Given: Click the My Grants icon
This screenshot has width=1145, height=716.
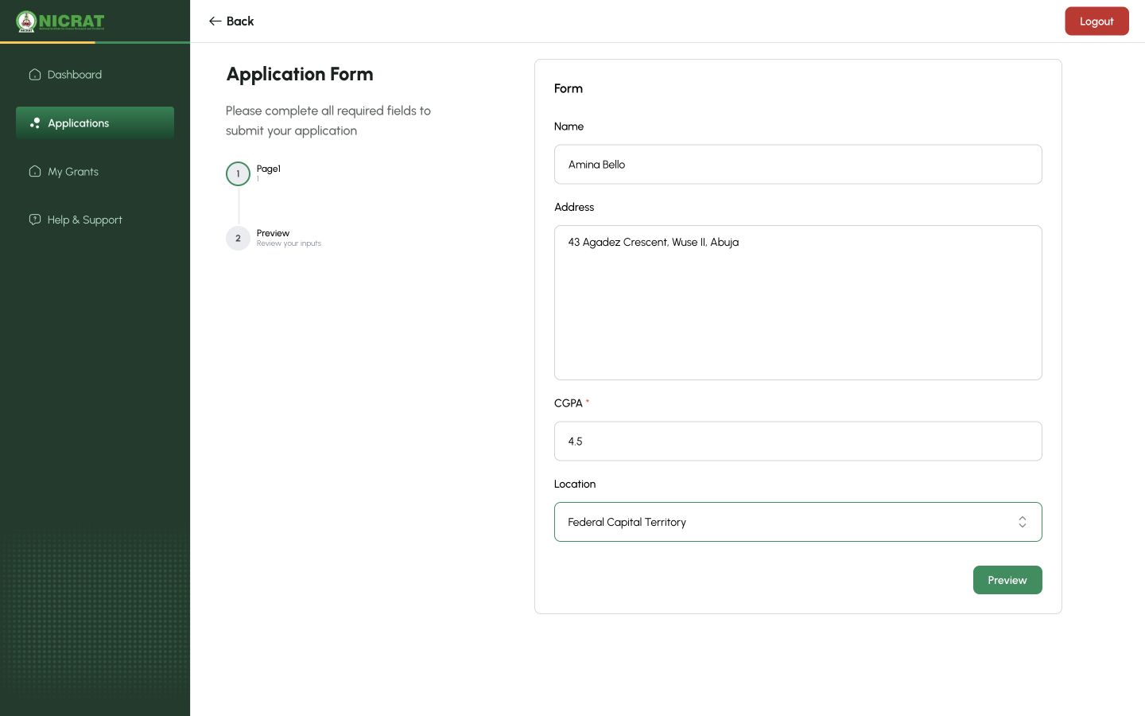Looking at the screenshot, I should (35, 172).
